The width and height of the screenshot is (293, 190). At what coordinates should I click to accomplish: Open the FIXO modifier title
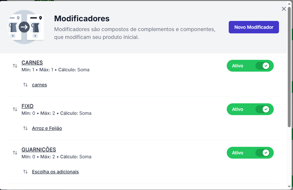pyautogui.click(x=27, y=106)
